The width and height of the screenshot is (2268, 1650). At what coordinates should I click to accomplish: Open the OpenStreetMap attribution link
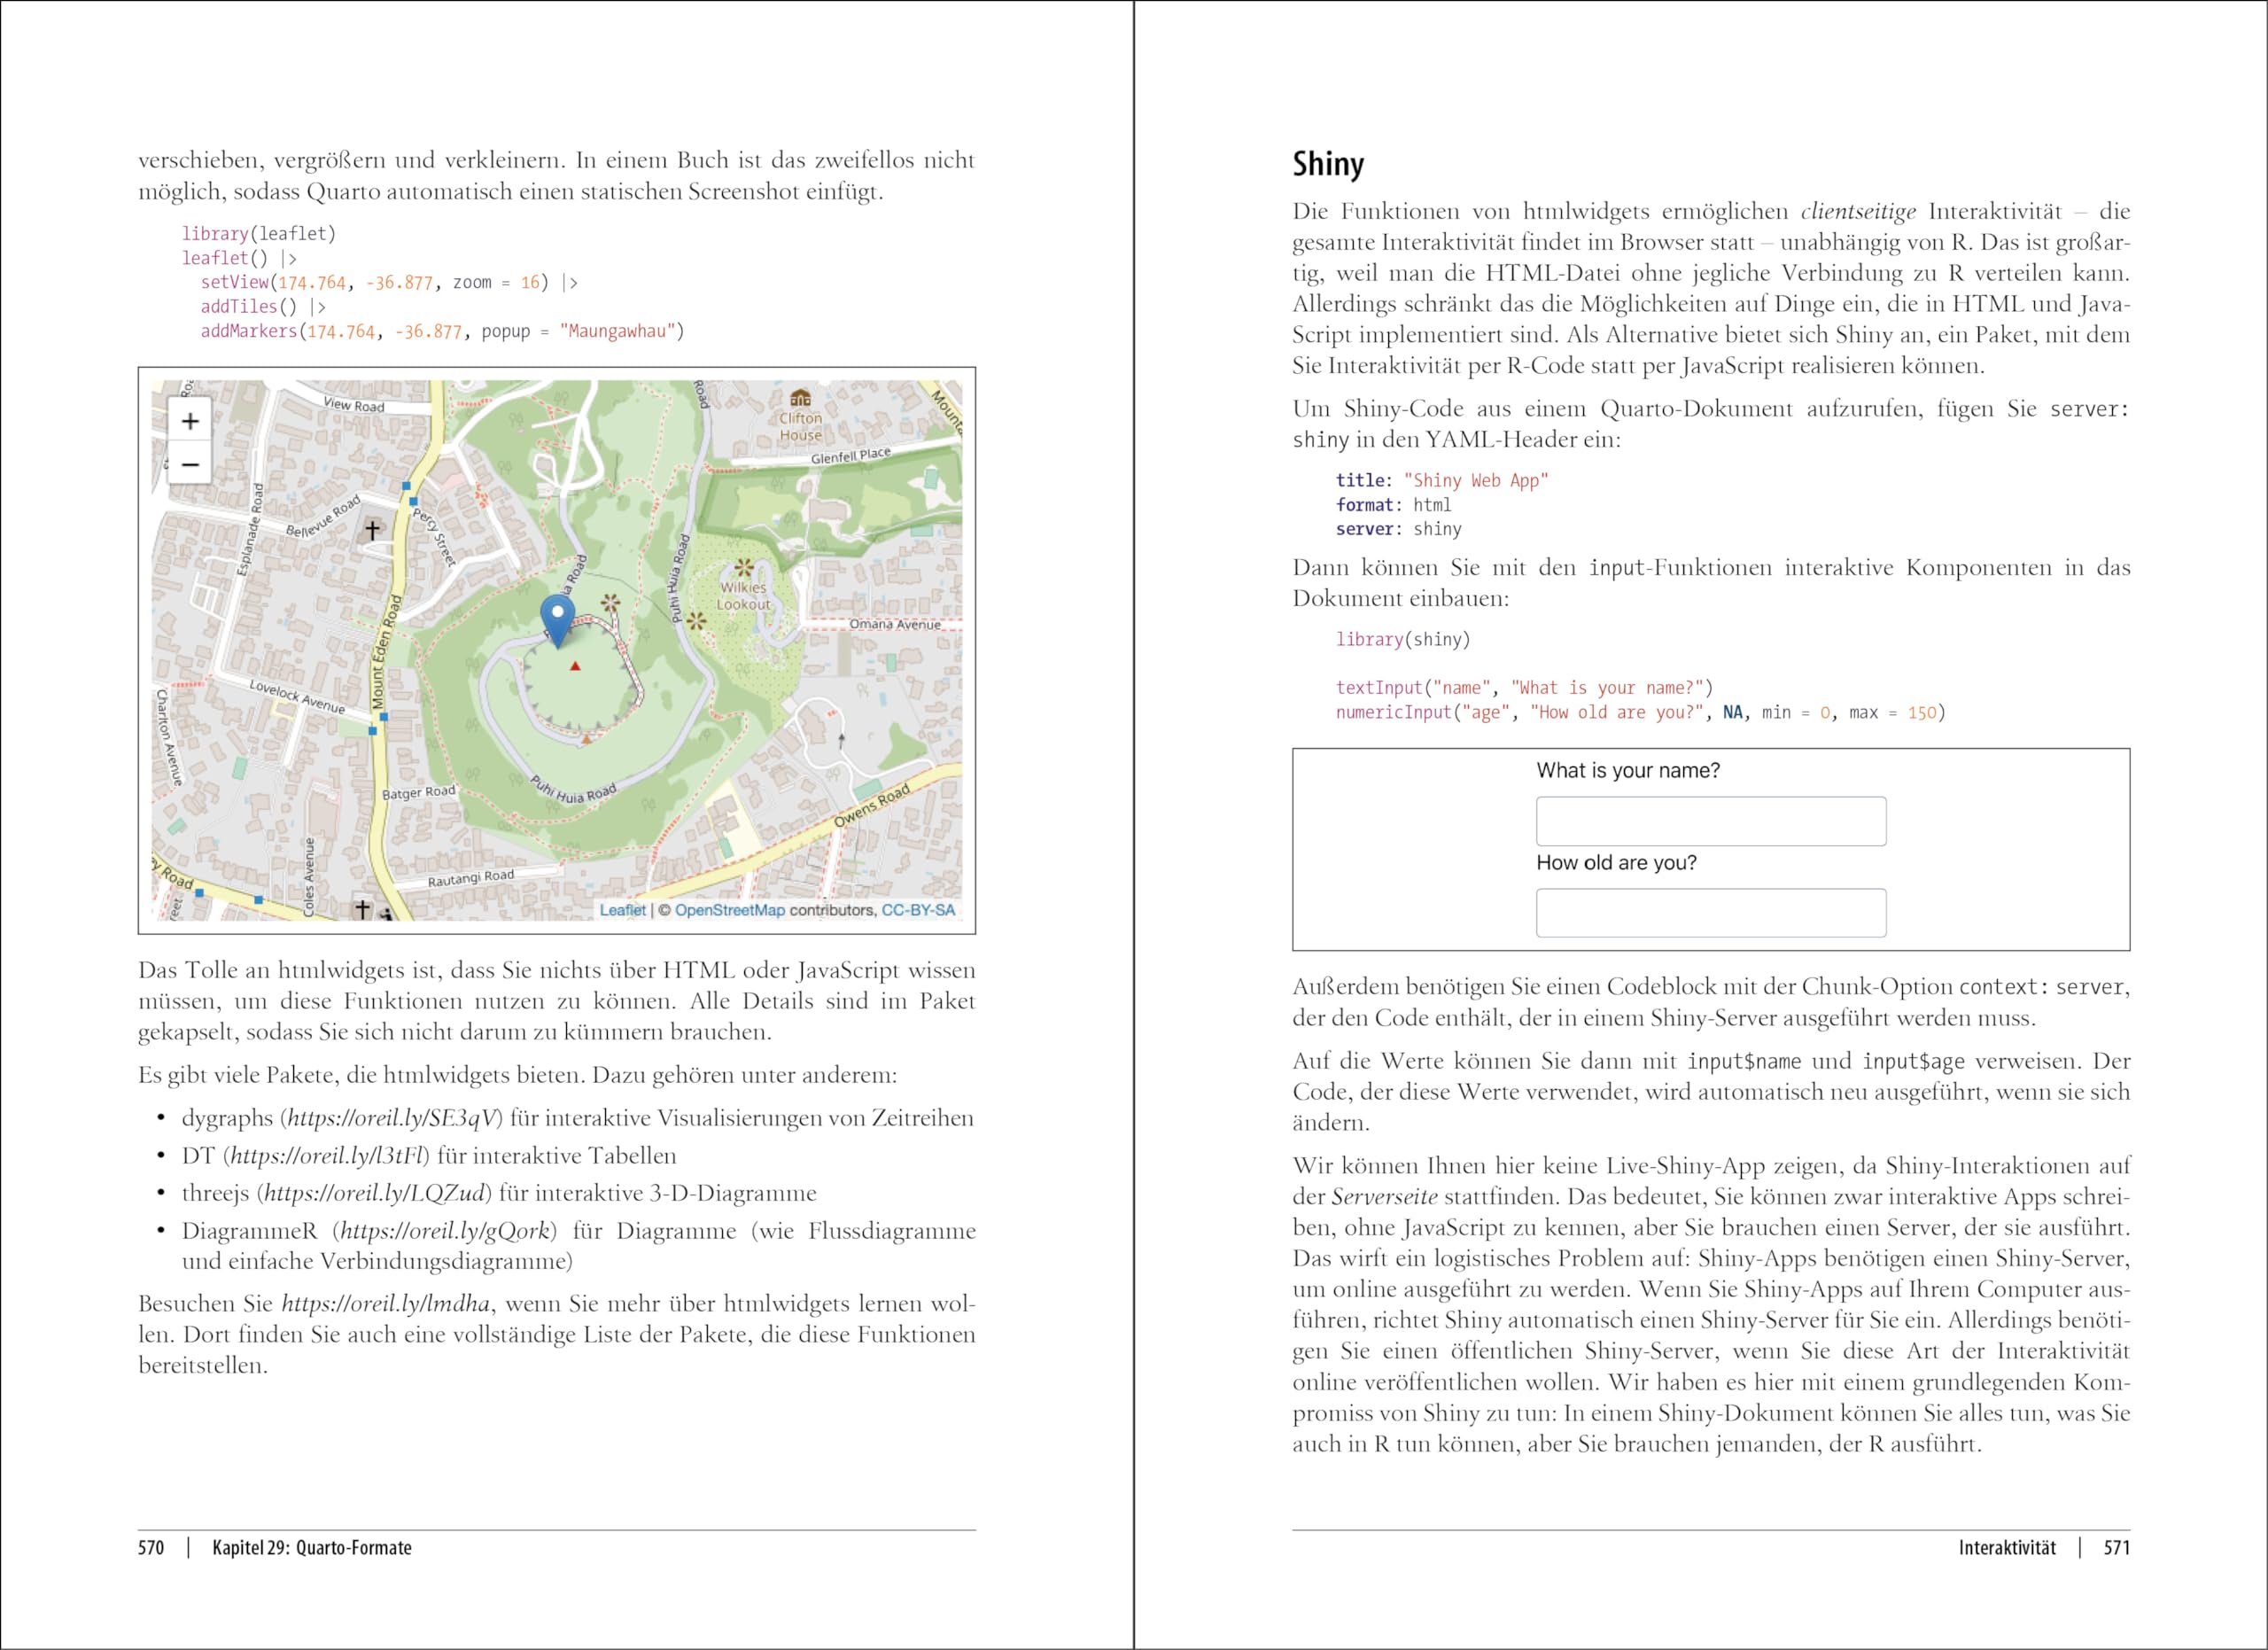[x=730, y=910]
